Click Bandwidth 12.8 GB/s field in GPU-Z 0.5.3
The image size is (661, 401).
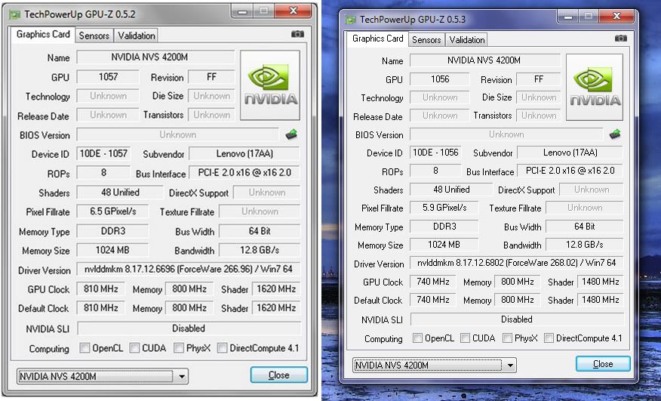(584, 245)
